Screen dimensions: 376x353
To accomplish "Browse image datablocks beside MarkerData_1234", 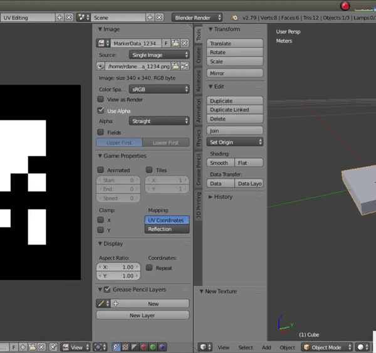I will [103, 43].
